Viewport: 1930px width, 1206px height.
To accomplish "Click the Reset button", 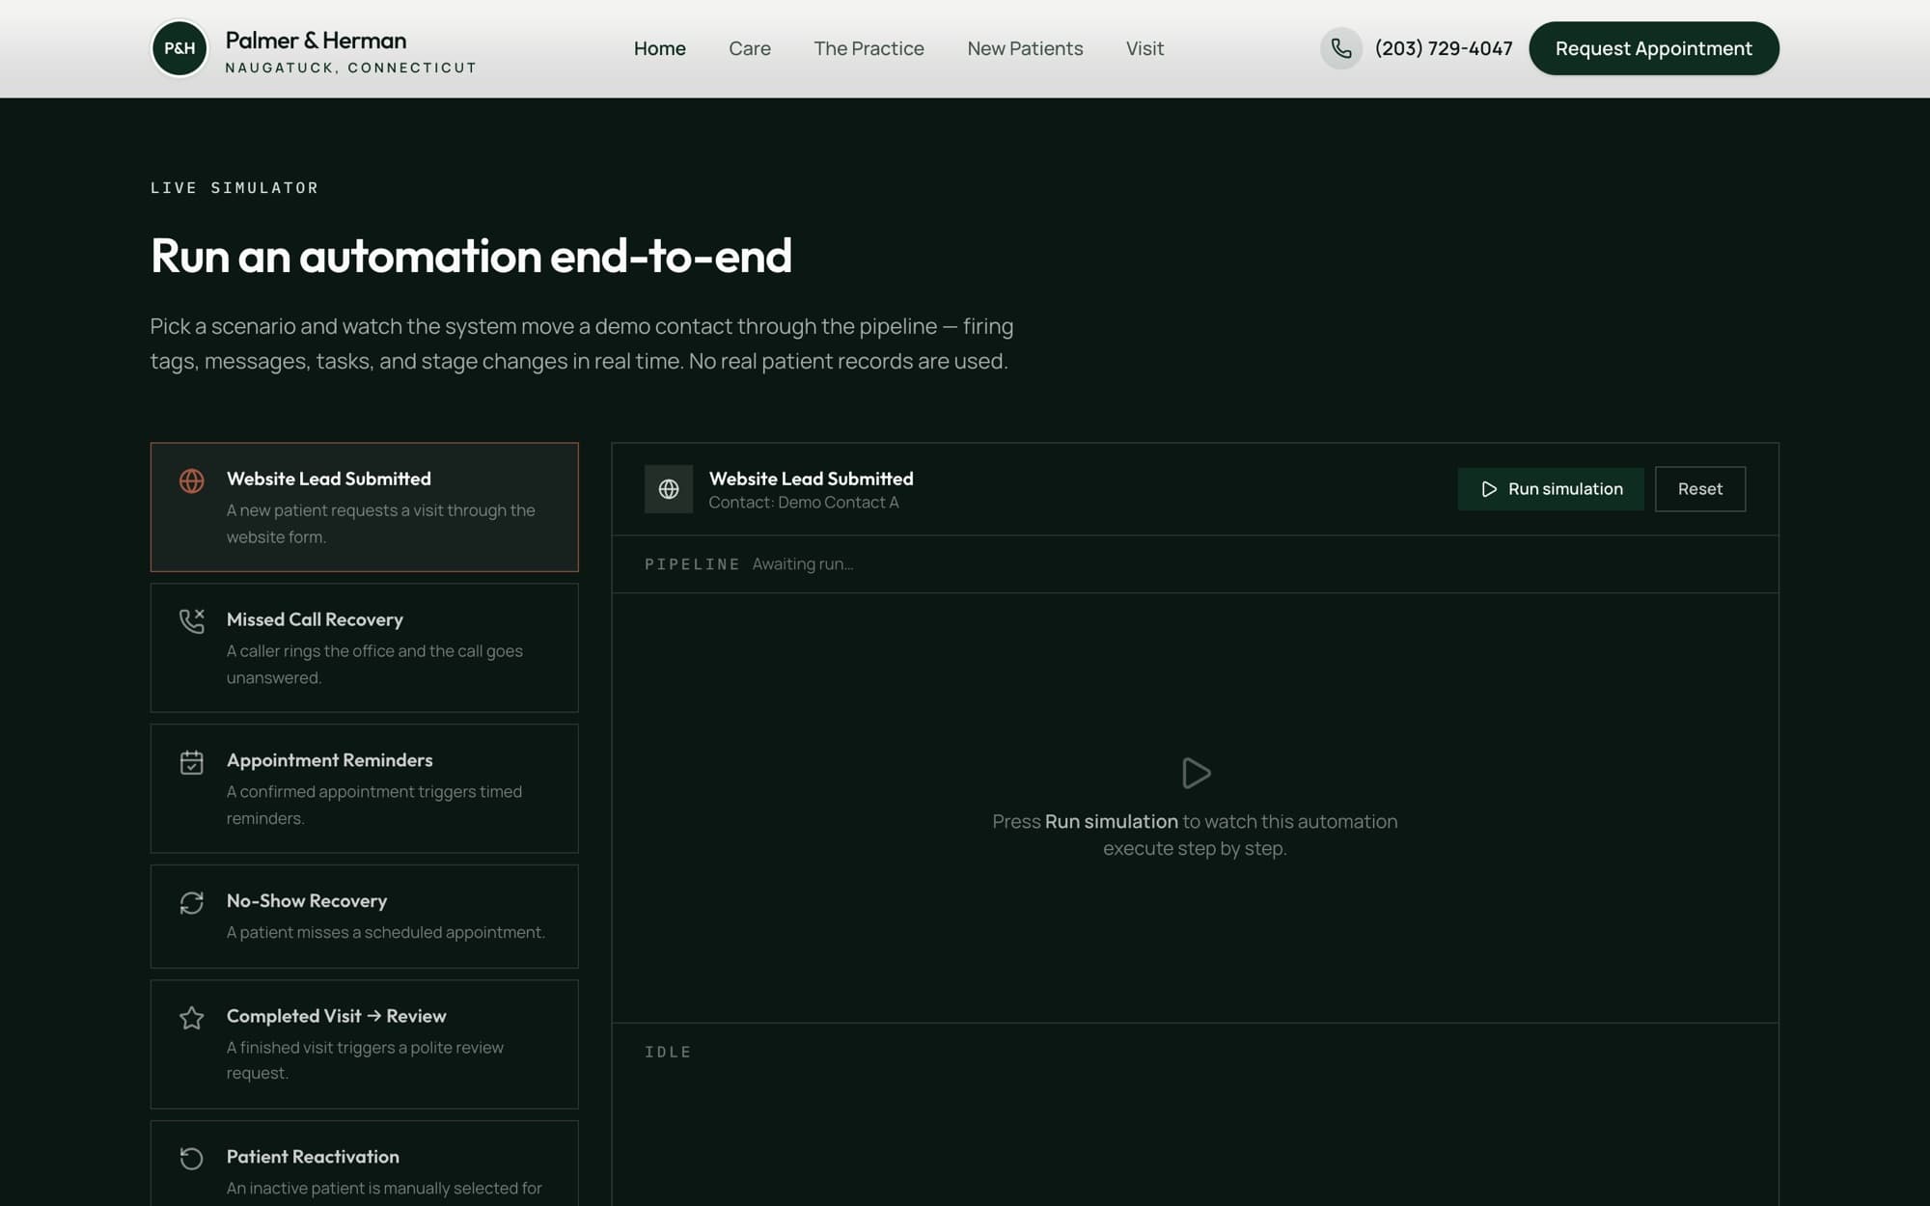I will (1700, 489).
